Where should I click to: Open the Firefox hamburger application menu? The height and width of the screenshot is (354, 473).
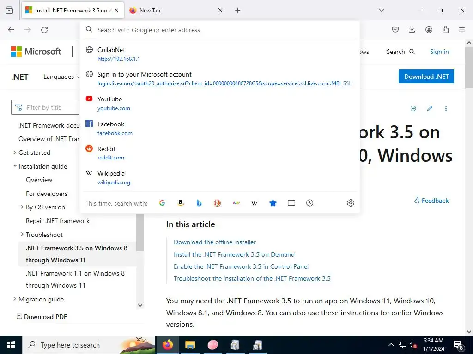(462, 29)
